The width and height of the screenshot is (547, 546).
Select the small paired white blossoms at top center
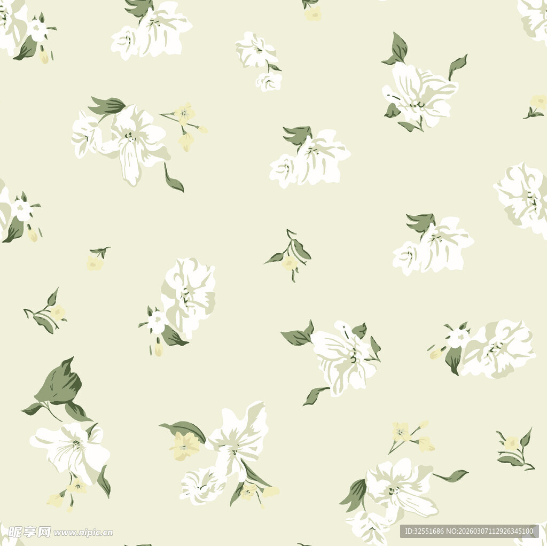click(x=259, y=60)
